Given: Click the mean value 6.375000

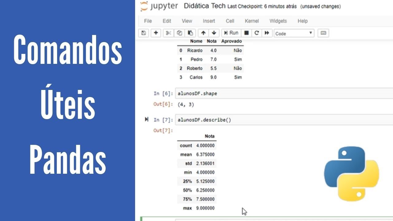Looking at the screenshot, I should click(205, 154).
